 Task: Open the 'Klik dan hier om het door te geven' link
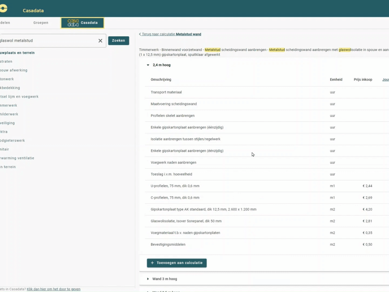click(x=53, y=289)
